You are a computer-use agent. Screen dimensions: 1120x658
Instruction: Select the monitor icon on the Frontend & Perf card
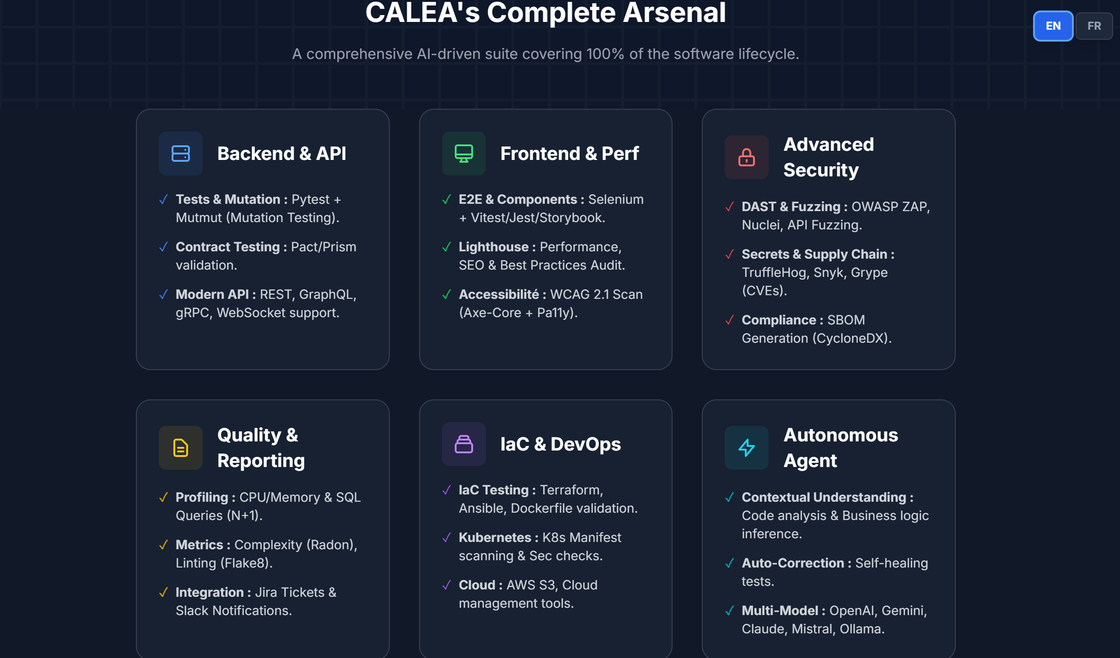click(x=463, y=154)
